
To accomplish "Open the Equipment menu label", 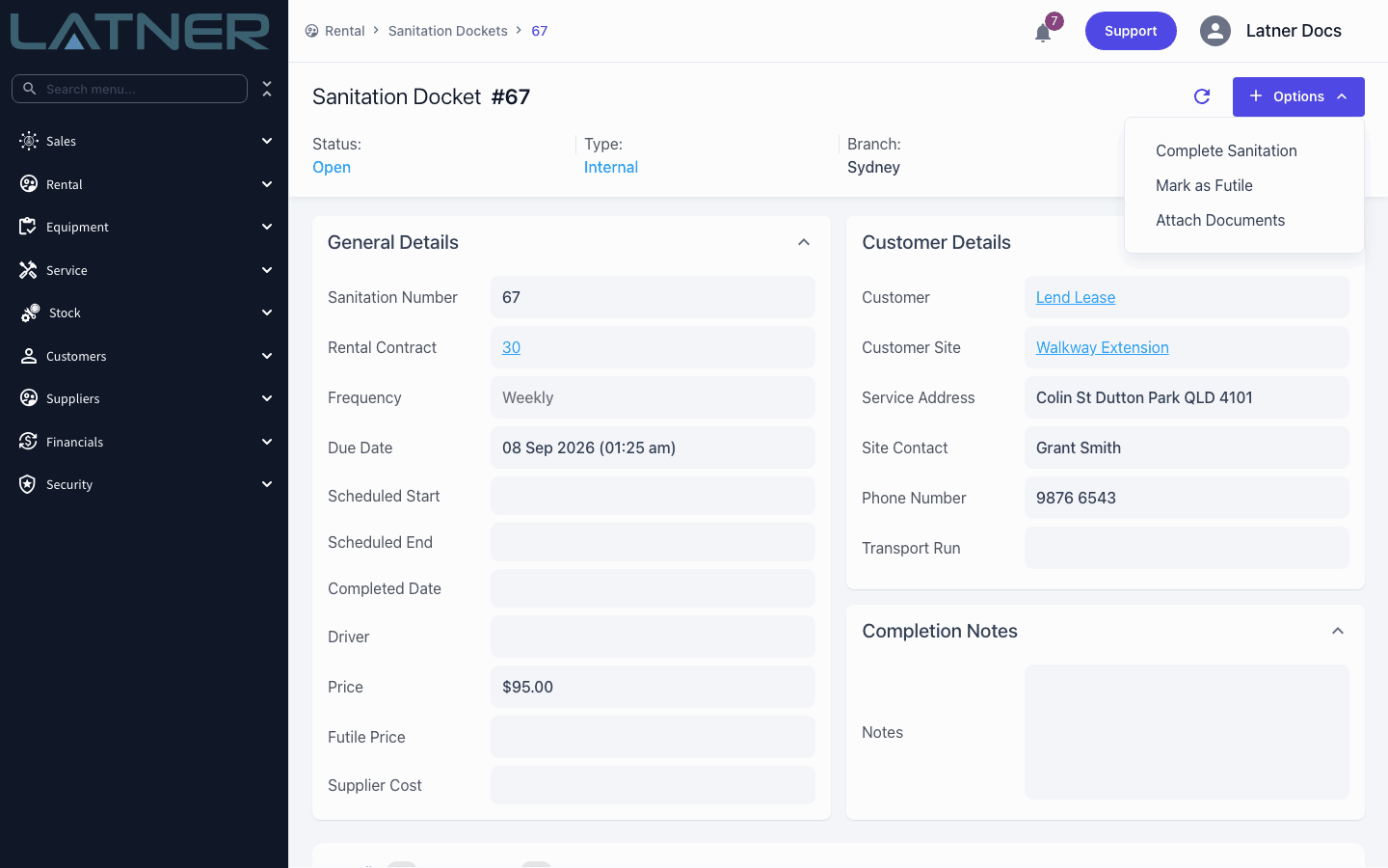I will click(77, 227).
